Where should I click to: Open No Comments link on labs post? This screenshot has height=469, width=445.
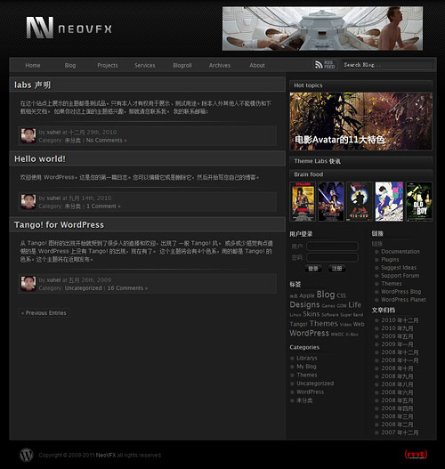pyautogui.click(x=106, y=140)
